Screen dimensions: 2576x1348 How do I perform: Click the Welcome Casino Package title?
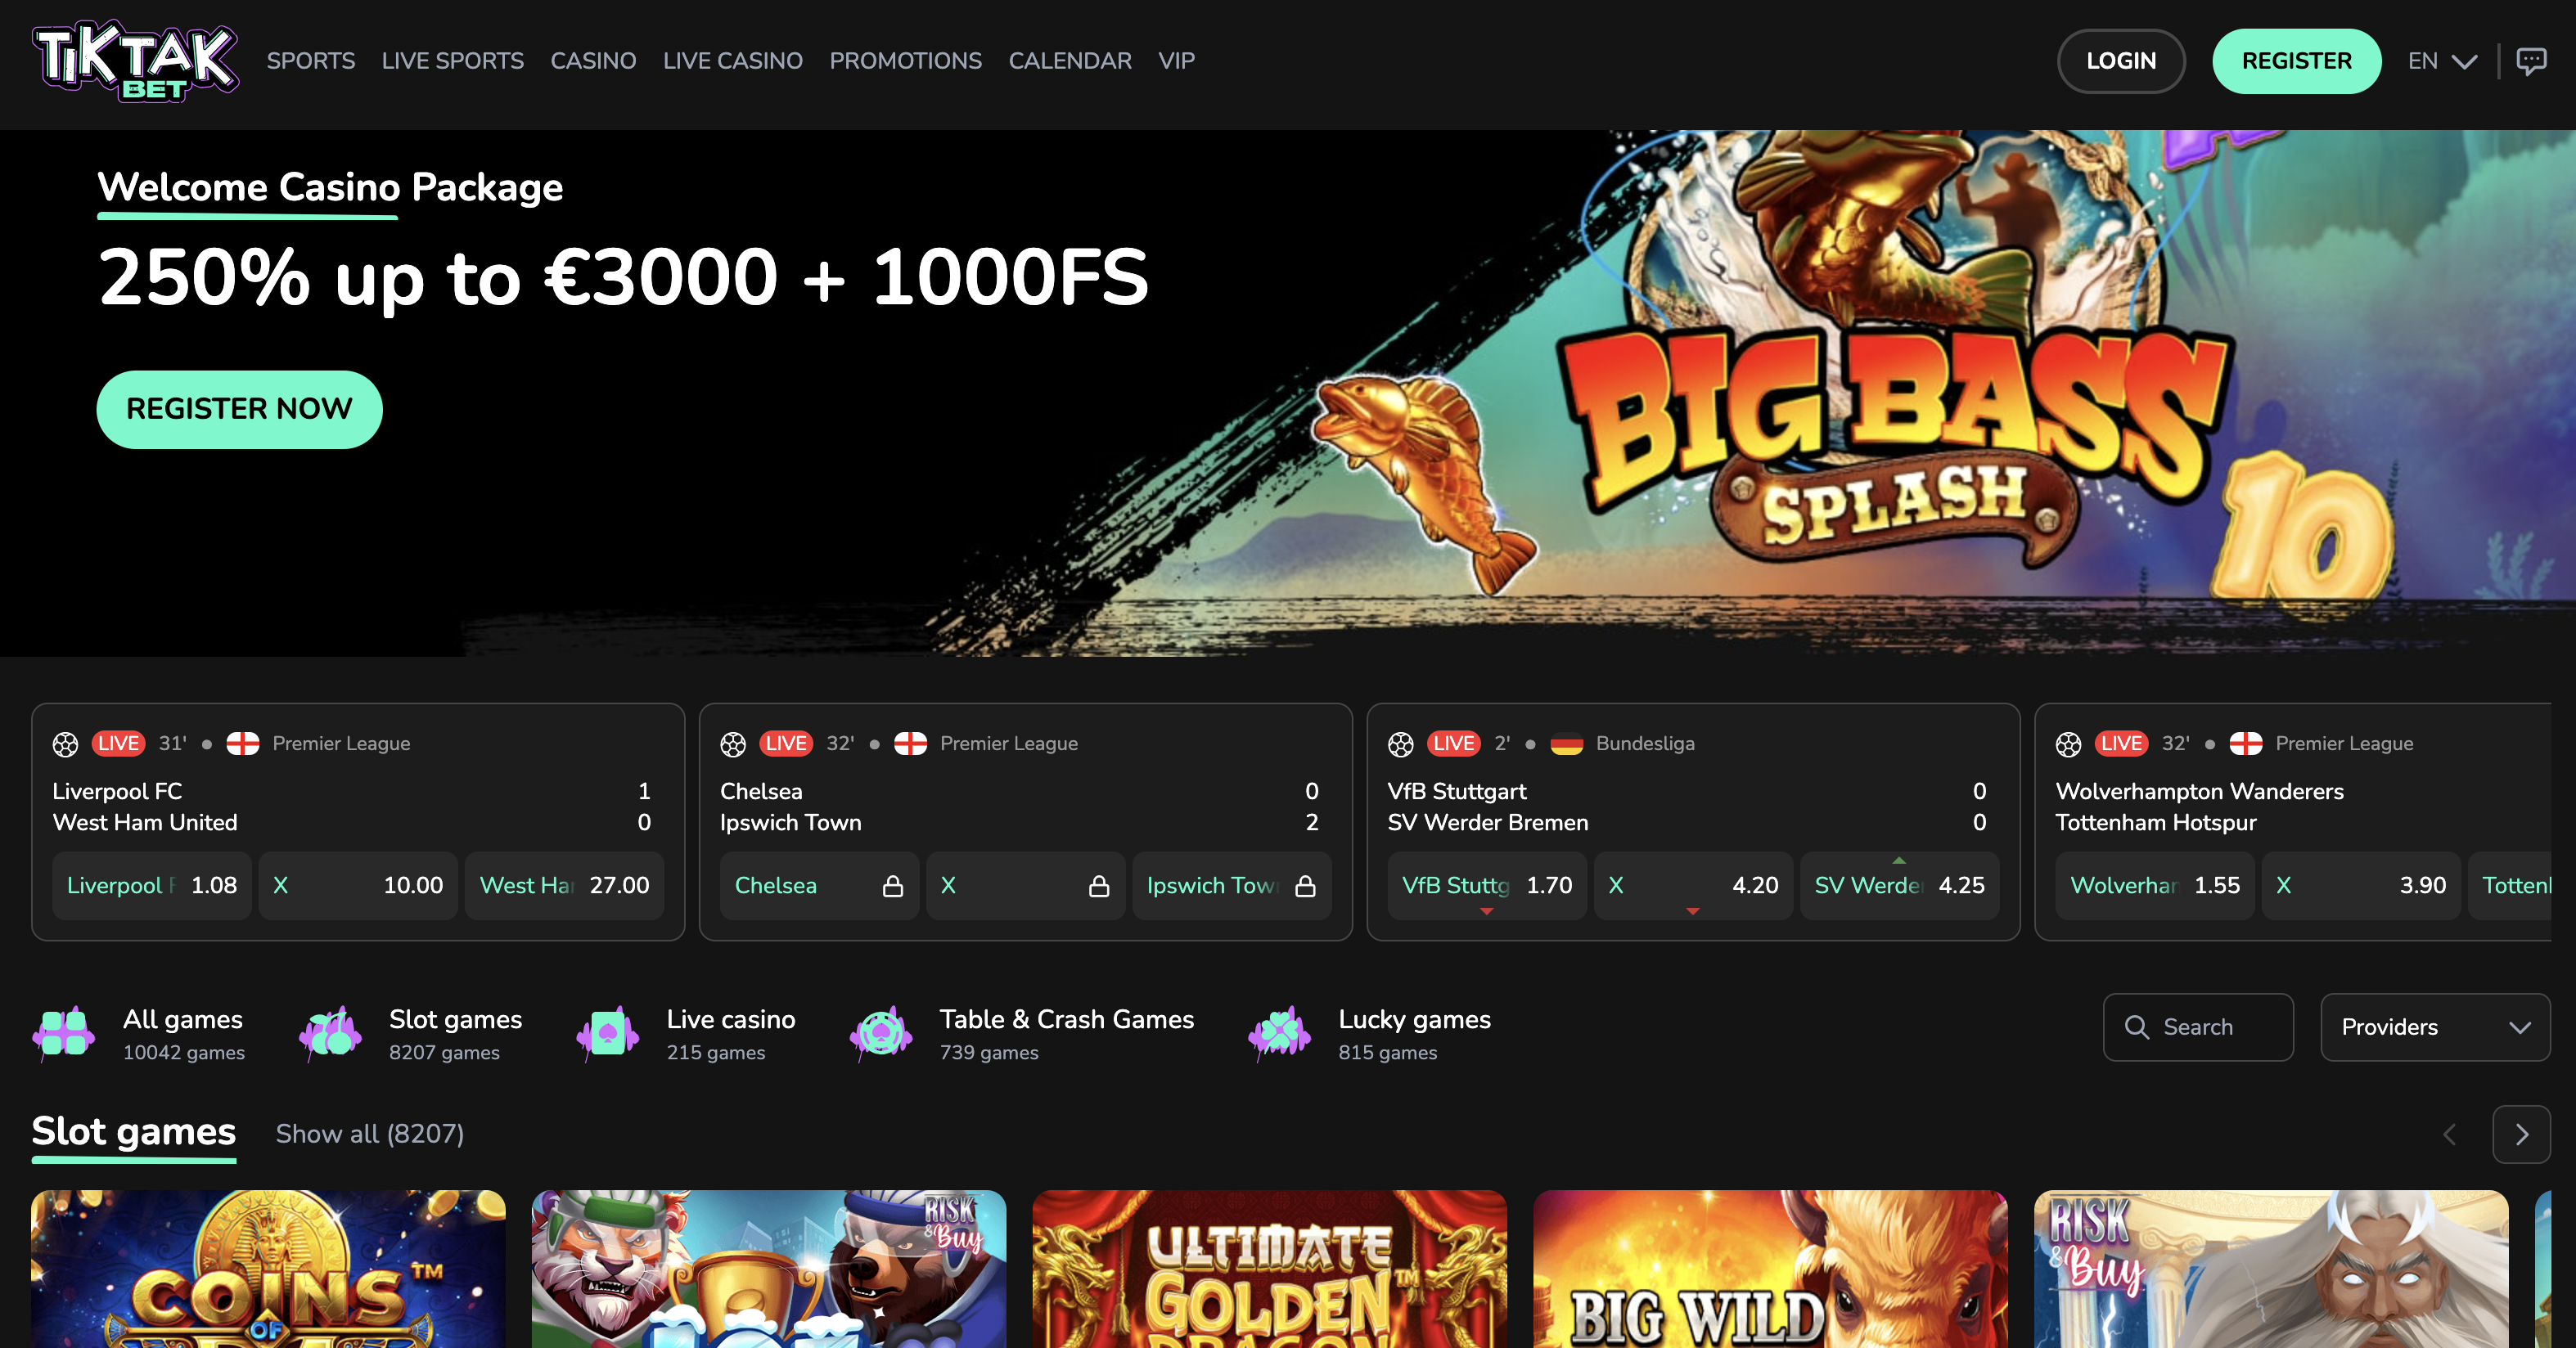click(330, 186)
